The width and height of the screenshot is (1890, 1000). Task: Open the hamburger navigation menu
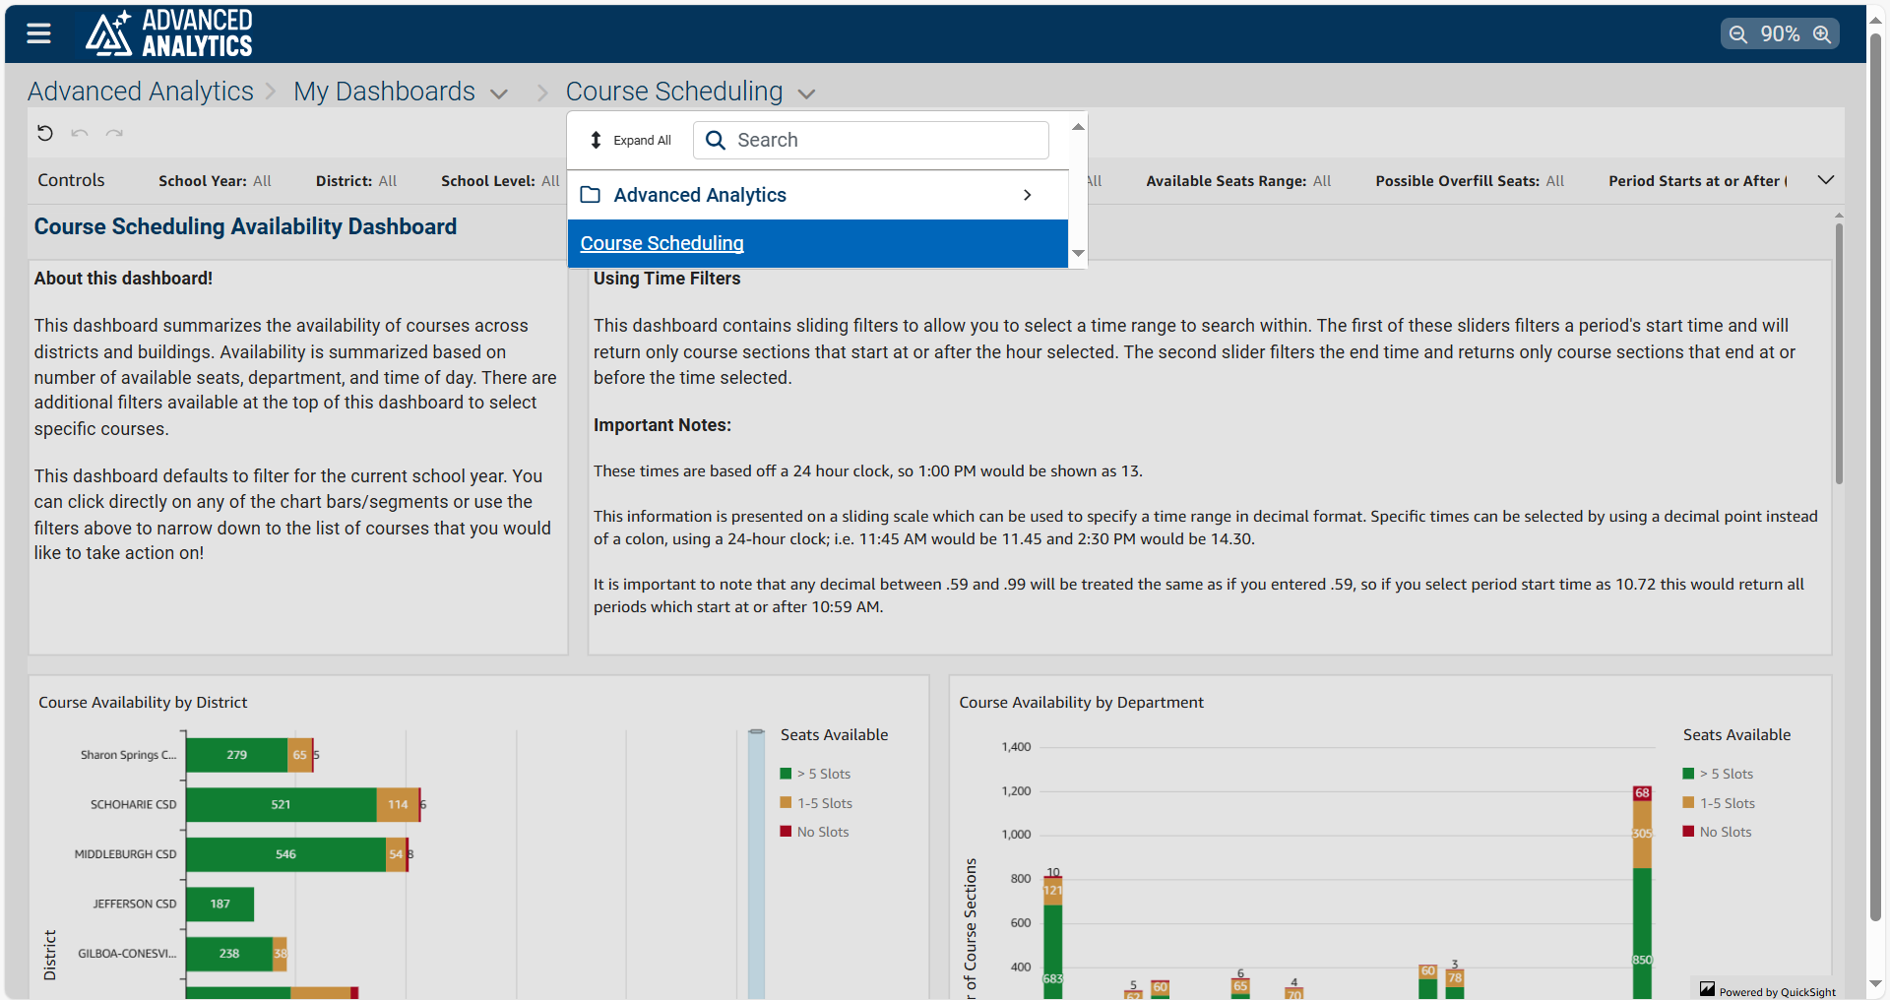pyautogui.click(x=38, y=33)
